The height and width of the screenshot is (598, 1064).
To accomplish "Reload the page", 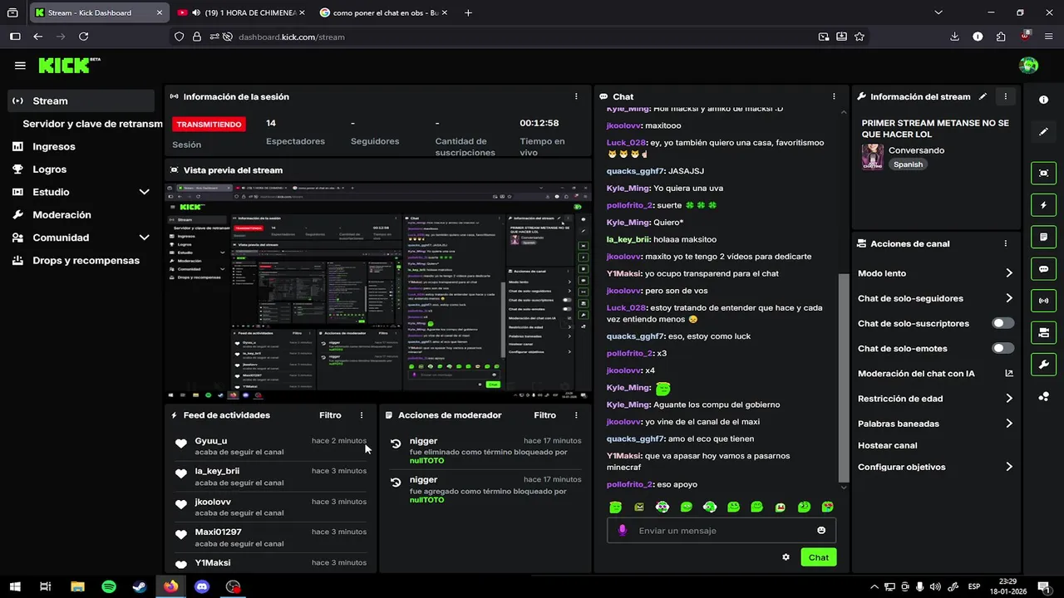I will click(x=83, y=37).
